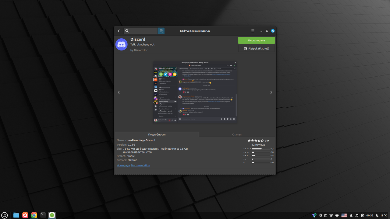390x219 pixels.
Task: Open the hamburger menu in the header
Action: point(253,31)
